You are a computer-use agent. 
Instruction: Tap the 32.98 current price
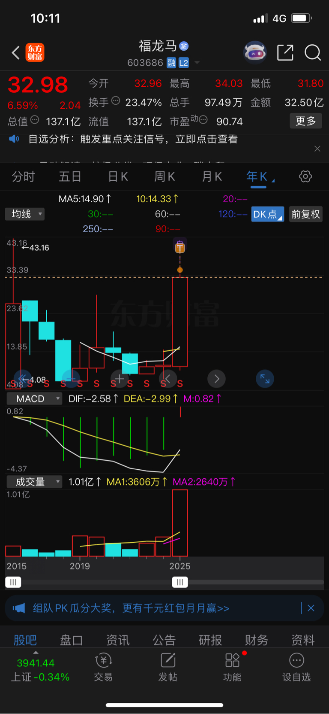(38, 85)
